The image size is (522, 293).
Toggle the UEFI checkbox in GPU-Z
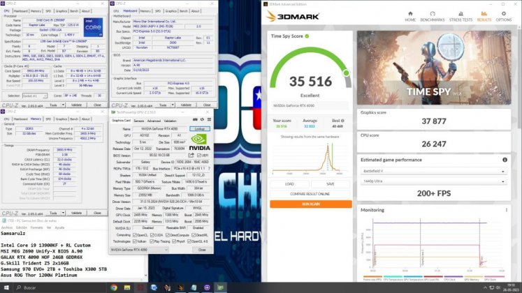coord(199,155)
